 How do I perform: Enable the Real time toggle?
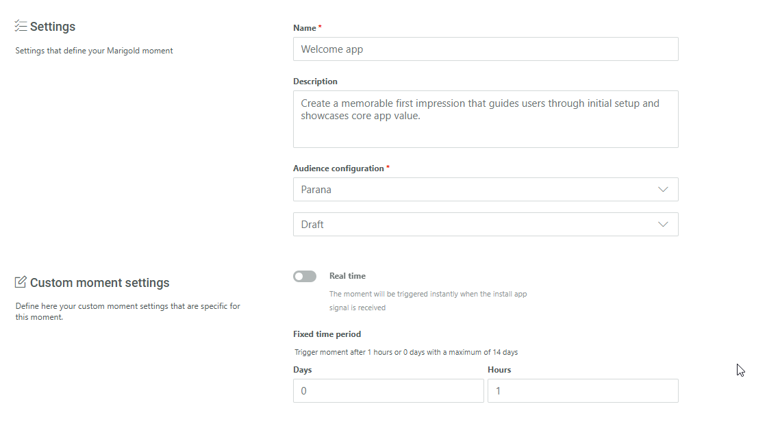(305, 276)
